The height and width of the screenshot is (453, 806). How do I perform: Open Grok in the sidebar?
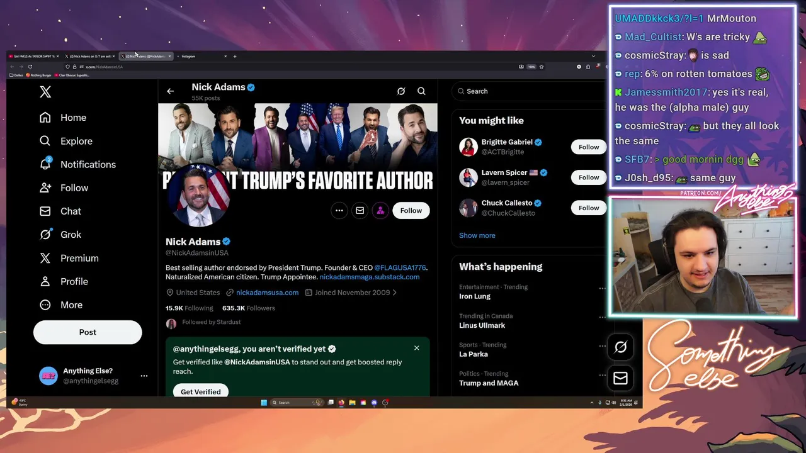[60, 234]
